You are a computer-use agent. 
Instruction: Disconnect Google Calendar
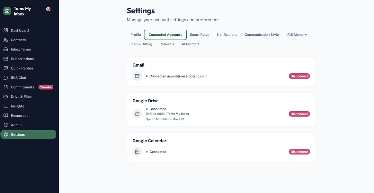point(299,152)
